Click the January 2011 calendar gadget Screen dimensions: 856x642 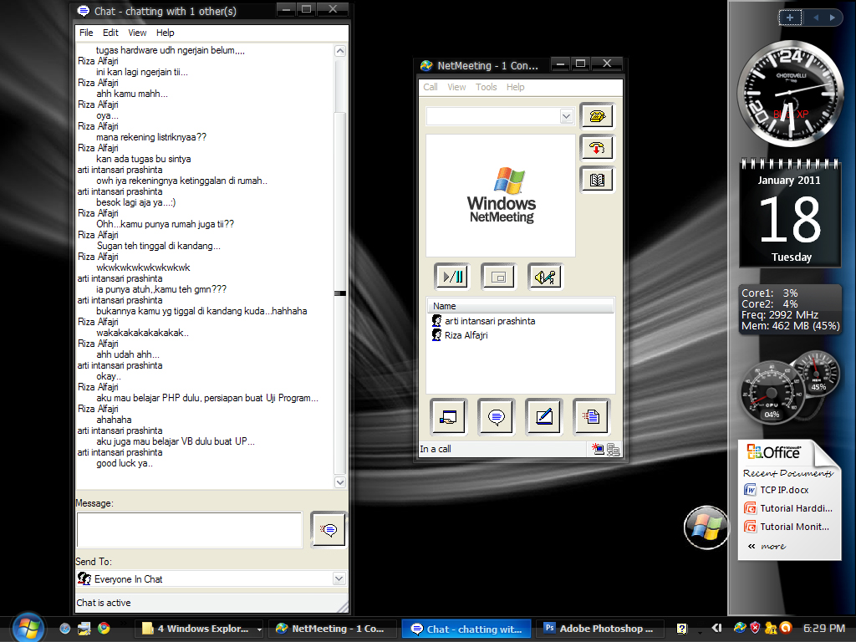tap(789, 213)
